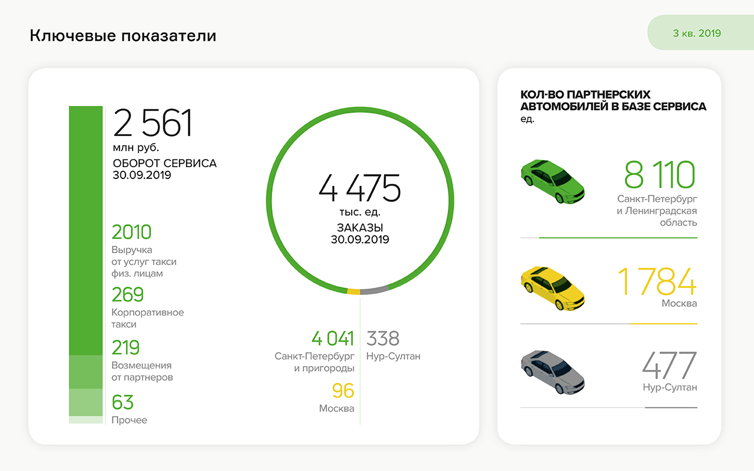Click the yellow Moscow segment of the ring chart
The image size is (754, 471).
pos(353,291)
